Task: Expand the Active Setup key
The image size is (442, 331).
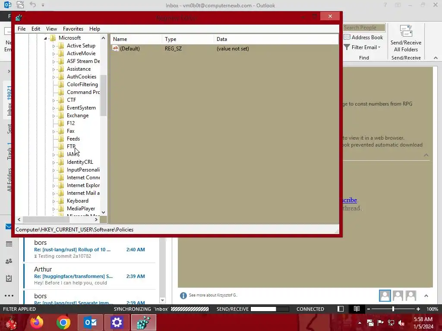Action: (x=54, y=46)
